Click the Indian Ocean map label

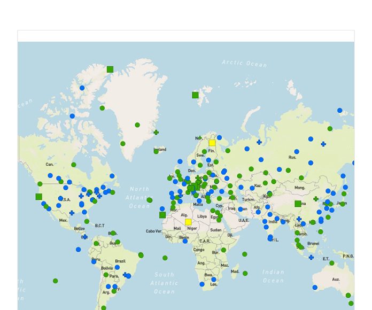point(273,276)
